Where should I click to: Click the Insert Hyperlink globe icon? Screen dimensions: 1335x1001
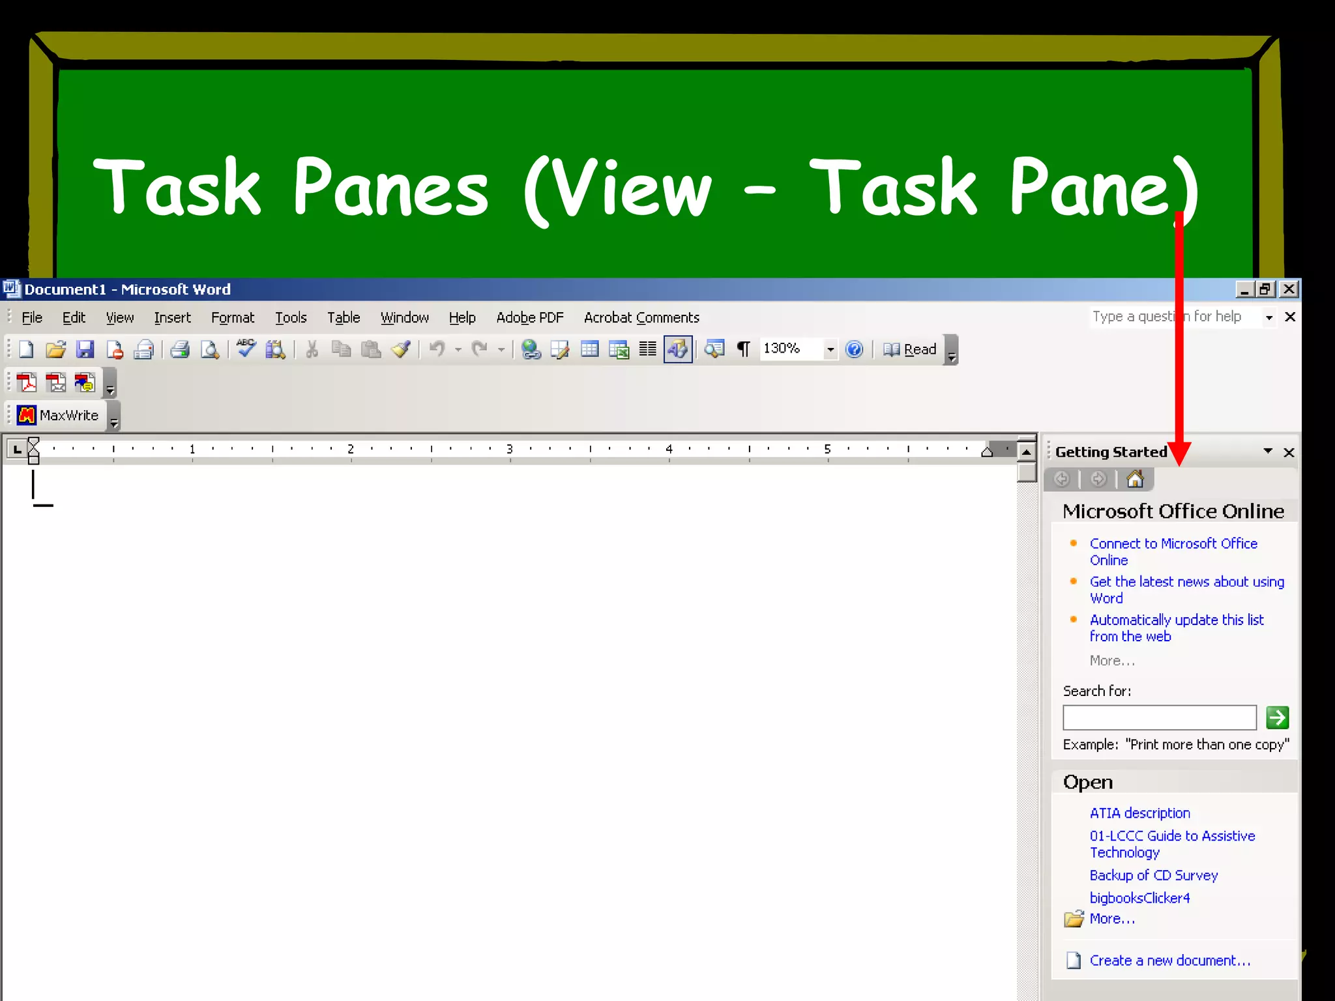(531, 349)
